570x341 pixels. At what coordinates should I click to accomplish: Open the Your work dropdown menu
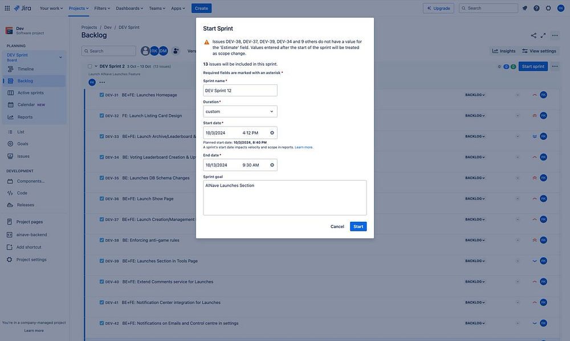click(51, 8)
